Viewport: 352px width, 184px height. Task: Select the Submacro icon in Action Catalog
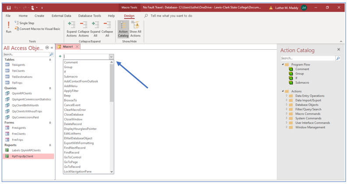pyautogui.click(x=291, y=82)
